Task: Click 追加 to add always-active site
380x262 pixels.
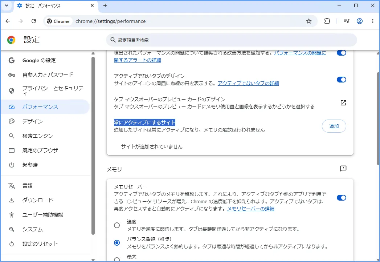Action: pyautogui.click(x=334, y=126)
